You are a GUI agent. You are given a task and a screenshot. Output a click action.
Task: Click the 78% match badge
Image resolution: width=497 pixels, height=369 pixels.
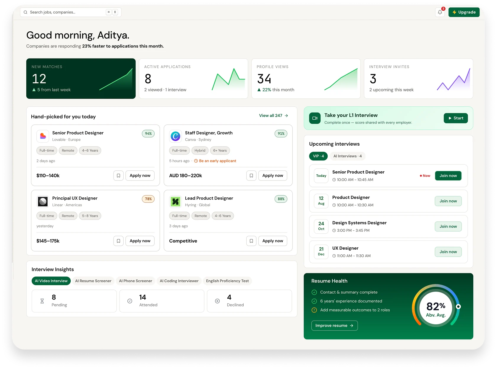[148, 199]
